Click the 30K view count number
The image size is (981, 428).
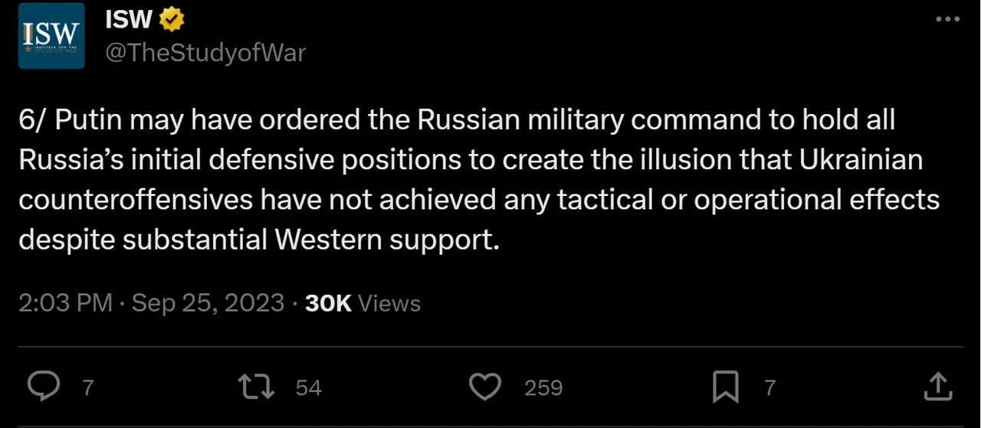pos(328,303)
